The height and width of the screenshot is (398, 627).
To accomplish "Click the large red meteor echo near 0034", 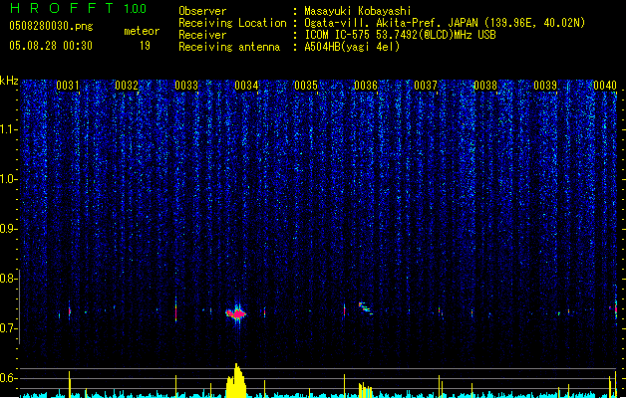I will coord(236,314).
